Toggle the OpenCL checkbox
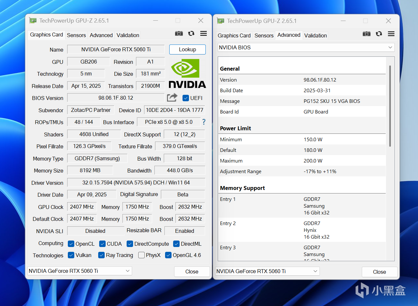 (x=71, y=244)
